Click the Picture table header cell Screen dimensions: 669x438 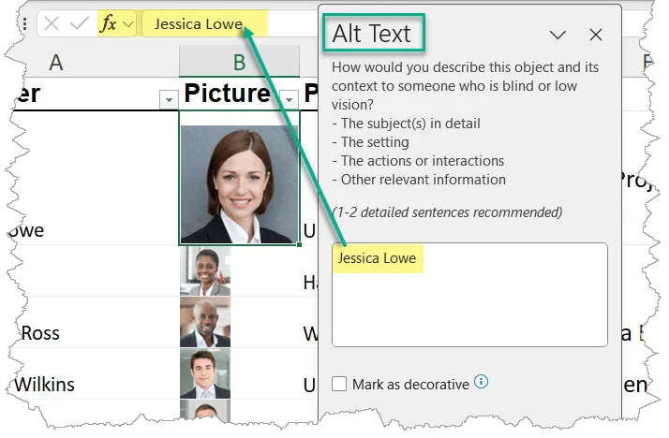pos(227,95)
